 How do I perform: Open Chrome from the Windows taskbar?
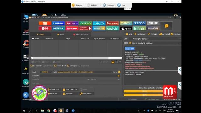(x=49, y=110)
